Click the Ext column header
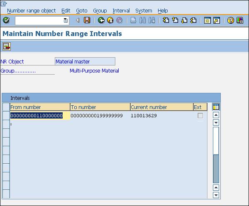This screenshot has height=206, width=249. (200, 107)
